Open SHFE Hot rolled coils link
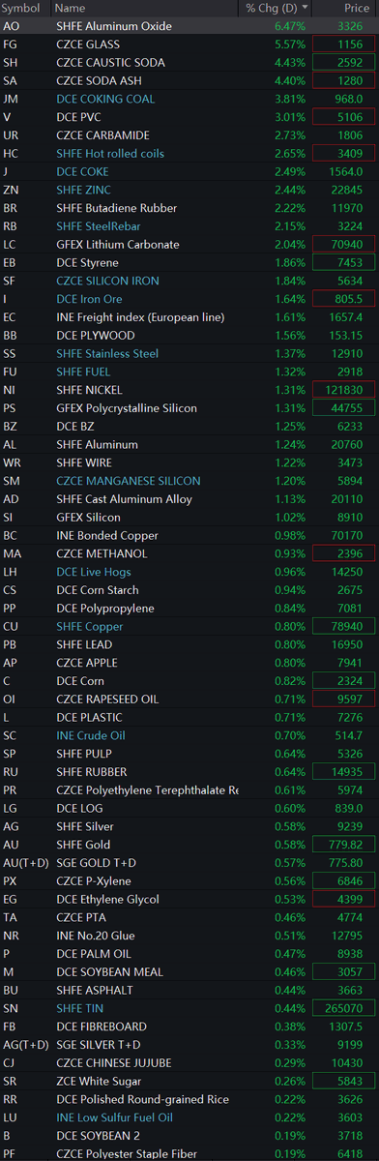379x1161 pixels. tap(110, 153)
